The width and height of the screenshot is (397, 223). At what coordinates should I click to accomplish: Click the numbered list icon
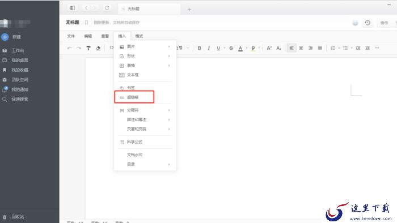coord(333,48)
